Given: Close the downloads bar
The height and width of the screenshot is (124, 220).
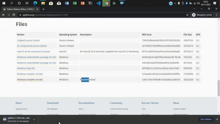Looking at the screenshot, I should (217, 120).
